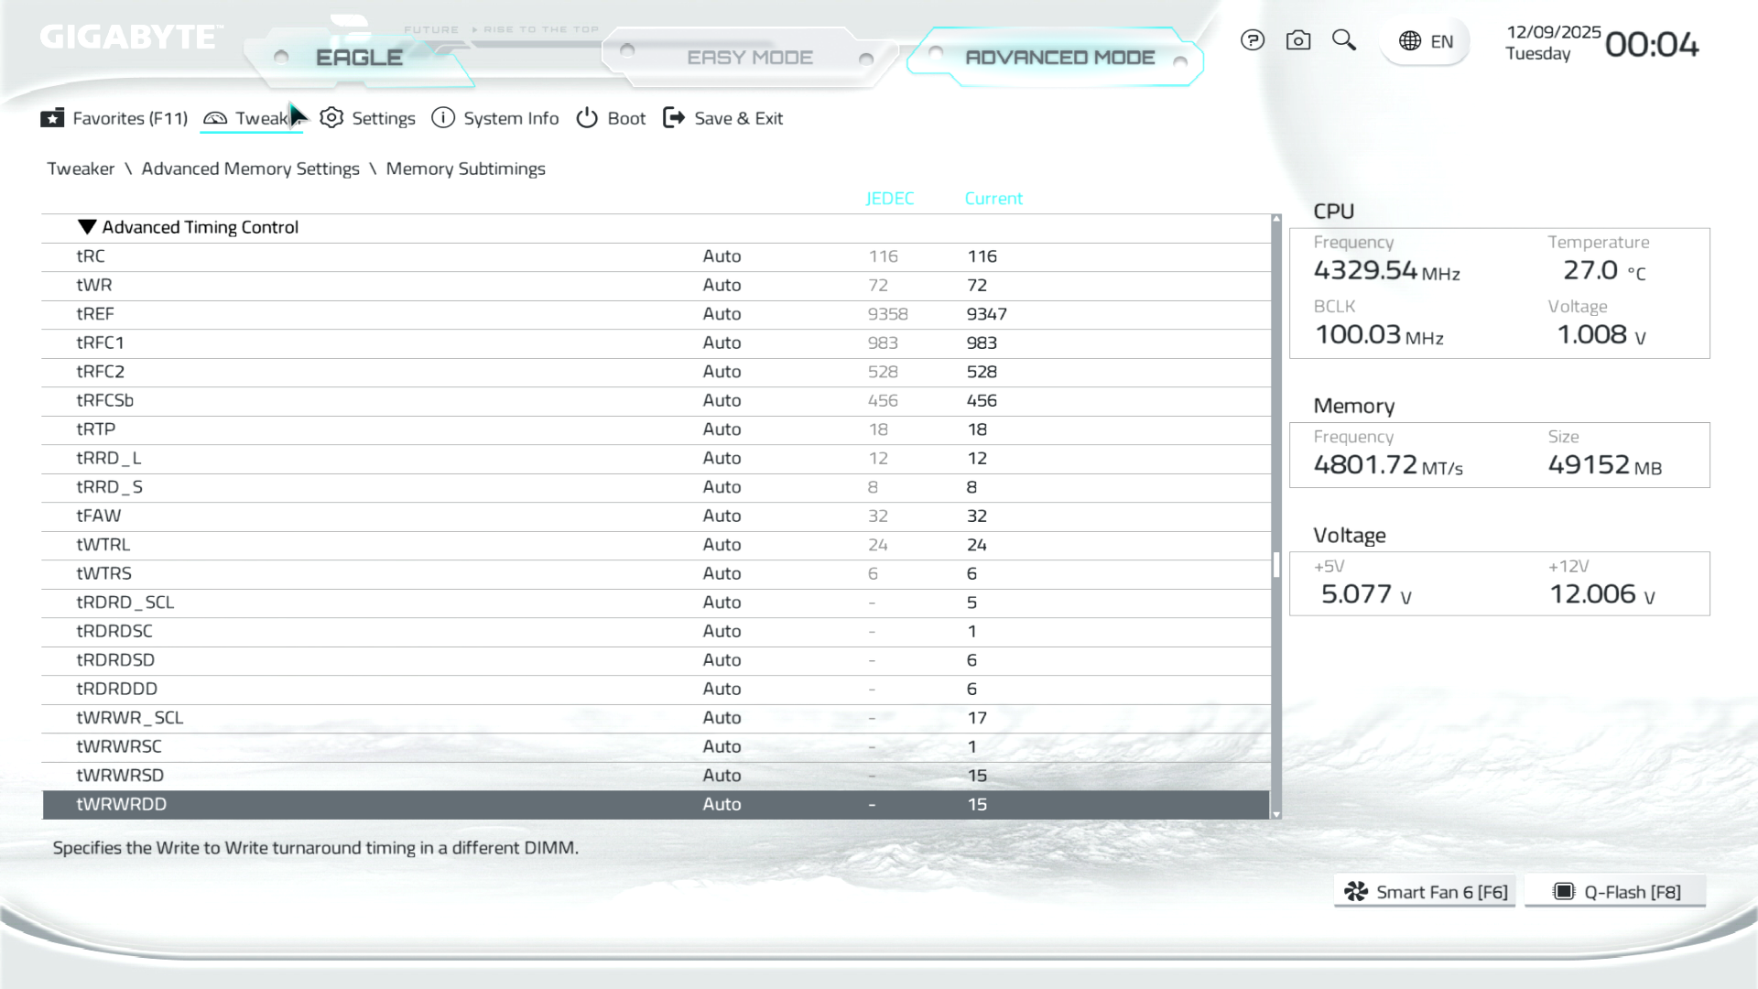Click the Save & Exit icon
This screenshot has width=1758, height=989.
pos(674,118)
